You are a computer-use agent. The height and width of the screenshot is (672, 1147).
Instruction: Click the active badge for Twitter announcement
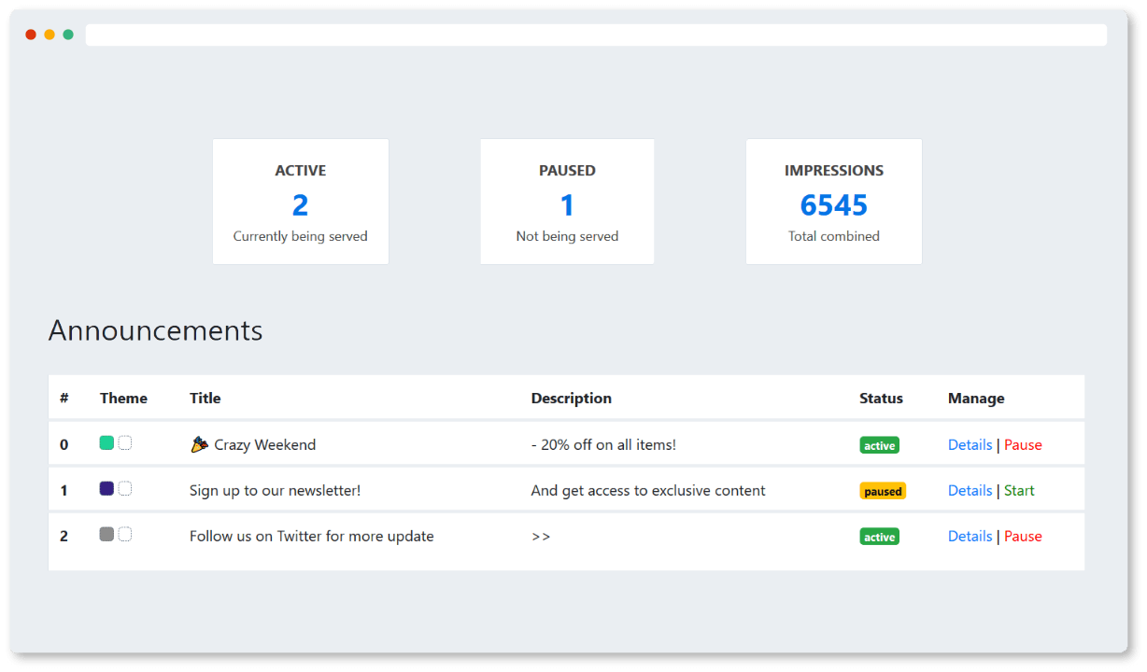coord(879,537)
